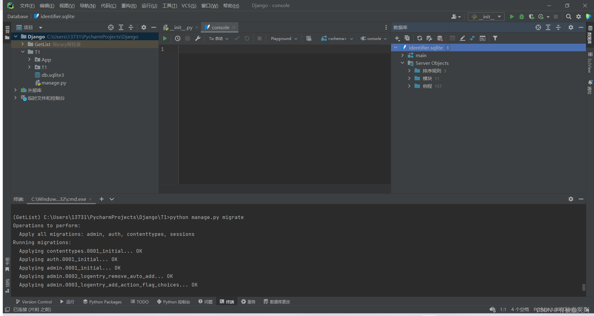
Task: Click select opened file icon in project panel
Action: pyautogui.click(x=111, y=27)
